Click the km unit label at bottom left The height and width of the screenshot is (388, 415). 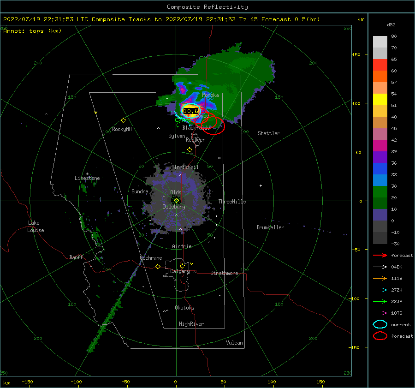(x=7, y=383)
